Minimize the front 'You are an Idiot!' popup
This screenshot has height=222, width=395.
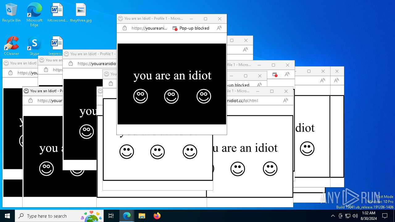click(191, 18)
